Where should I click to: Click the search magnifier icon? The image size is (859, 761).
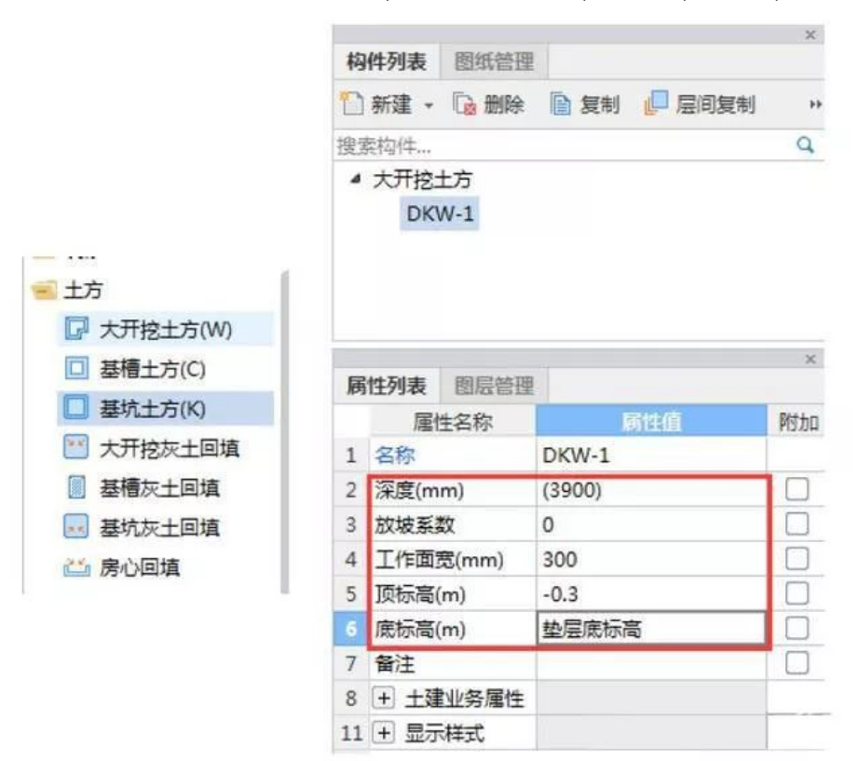tap(807, 145)
